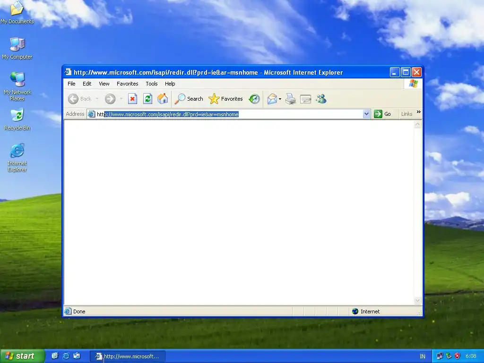Click the Done status bar text
This screenshot has width=484, height=363.
point(79,311)
